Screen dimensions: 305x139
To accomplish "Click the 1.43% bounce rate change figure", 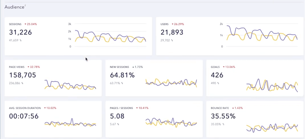I will pos(239,108).
